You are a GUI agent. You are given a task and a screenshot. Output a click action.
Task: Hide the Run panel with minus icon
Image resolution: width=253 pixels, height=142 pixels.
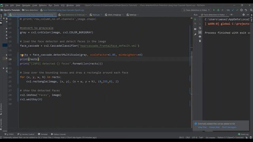click(248, 15)
